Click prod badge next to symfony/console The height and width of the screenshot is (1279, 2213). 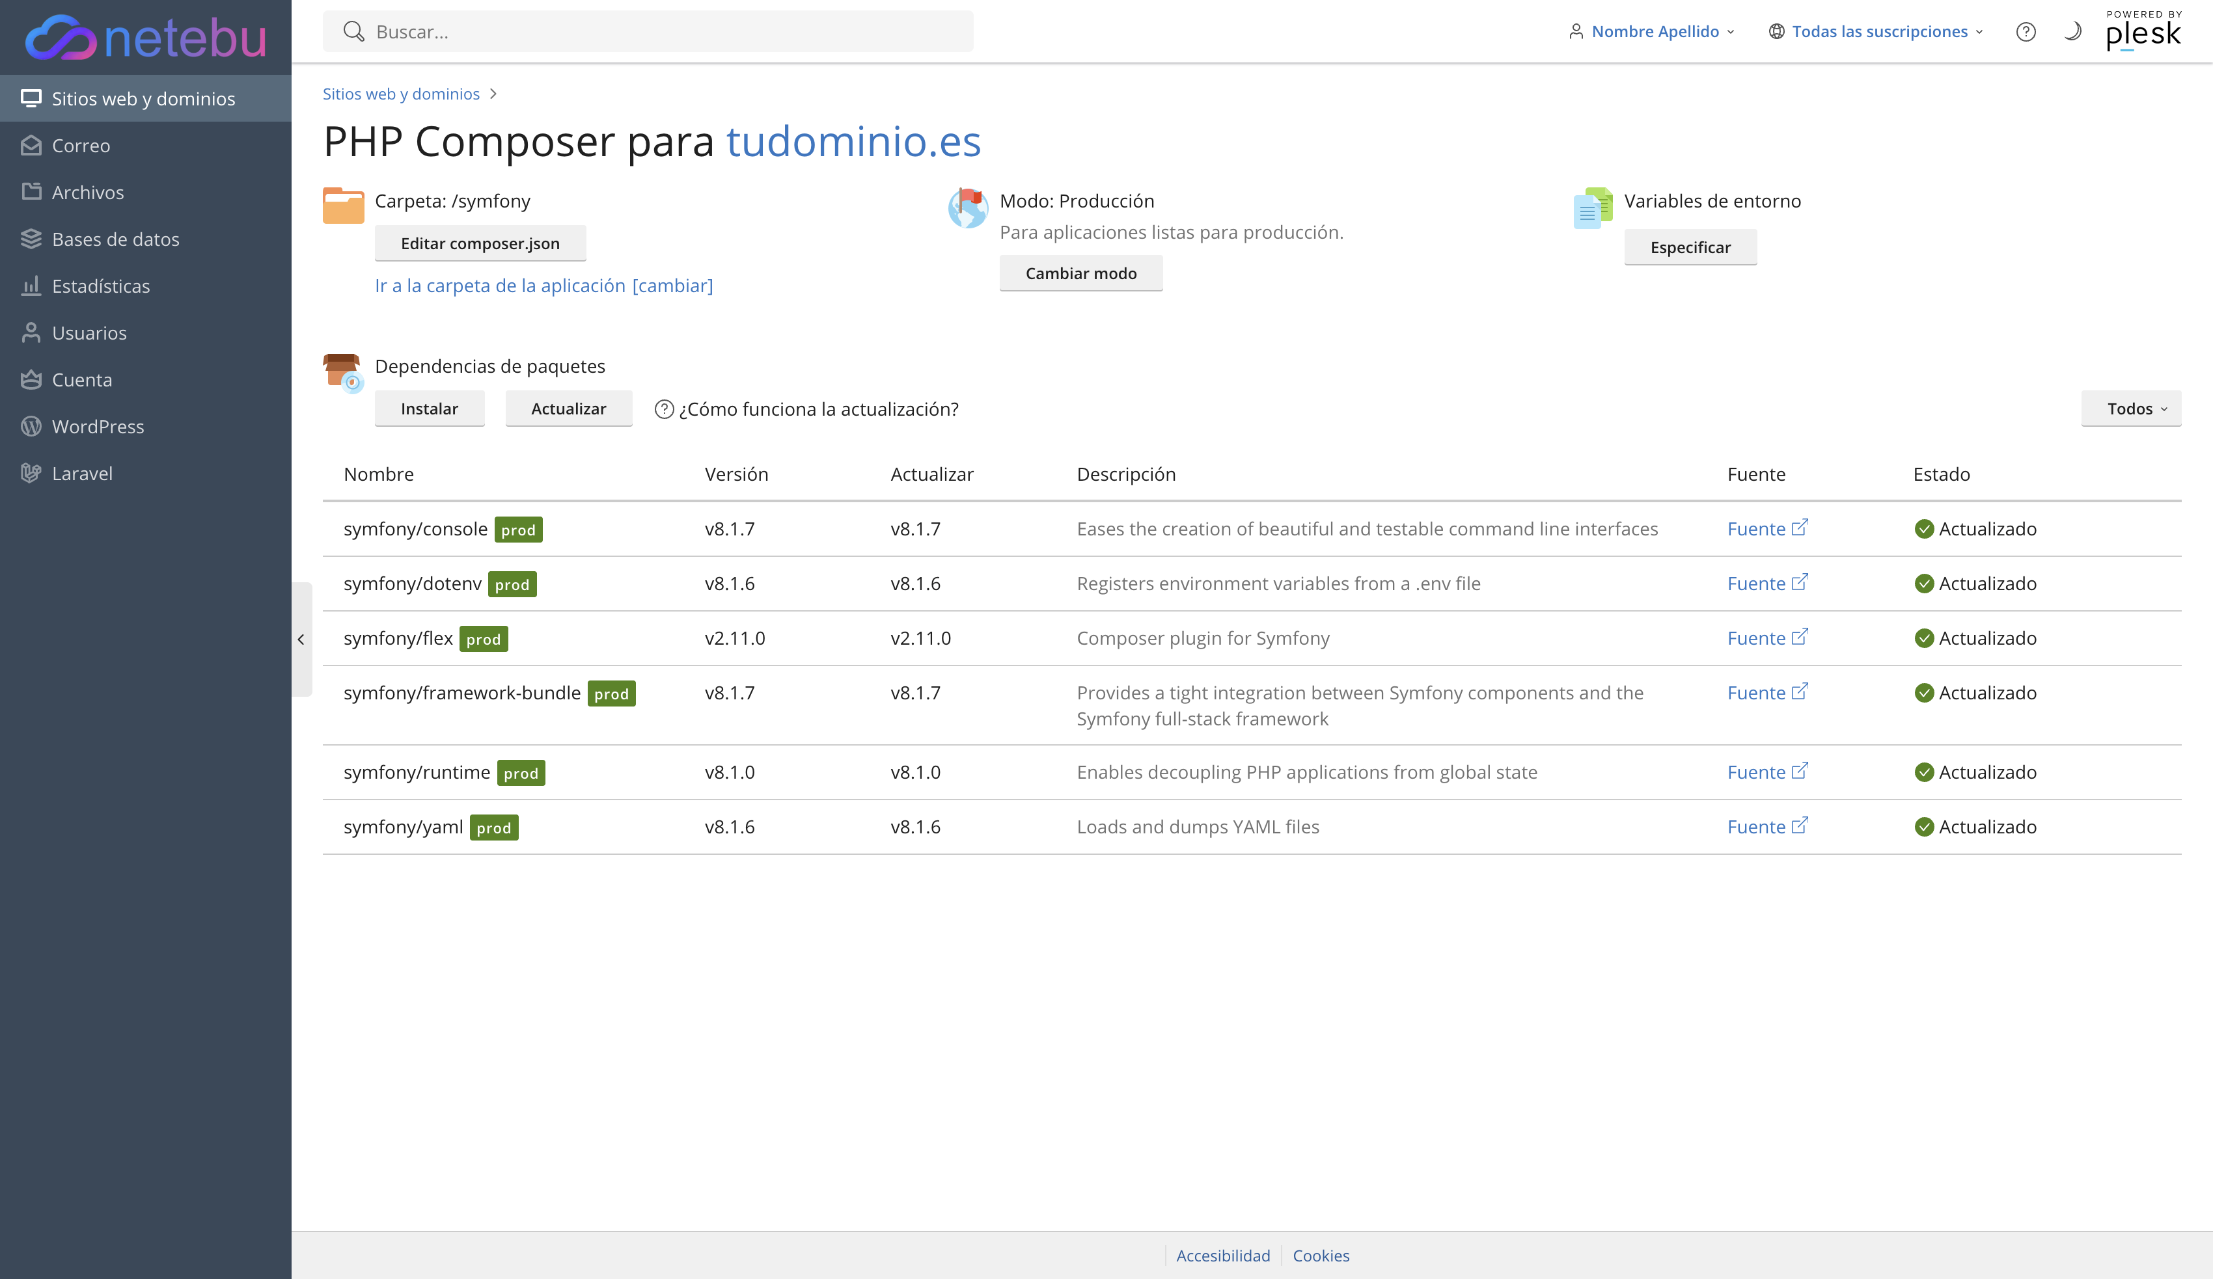pos(518,530)
